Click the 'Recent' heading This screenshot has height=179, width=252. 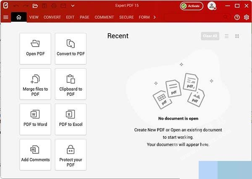(118, 36)
